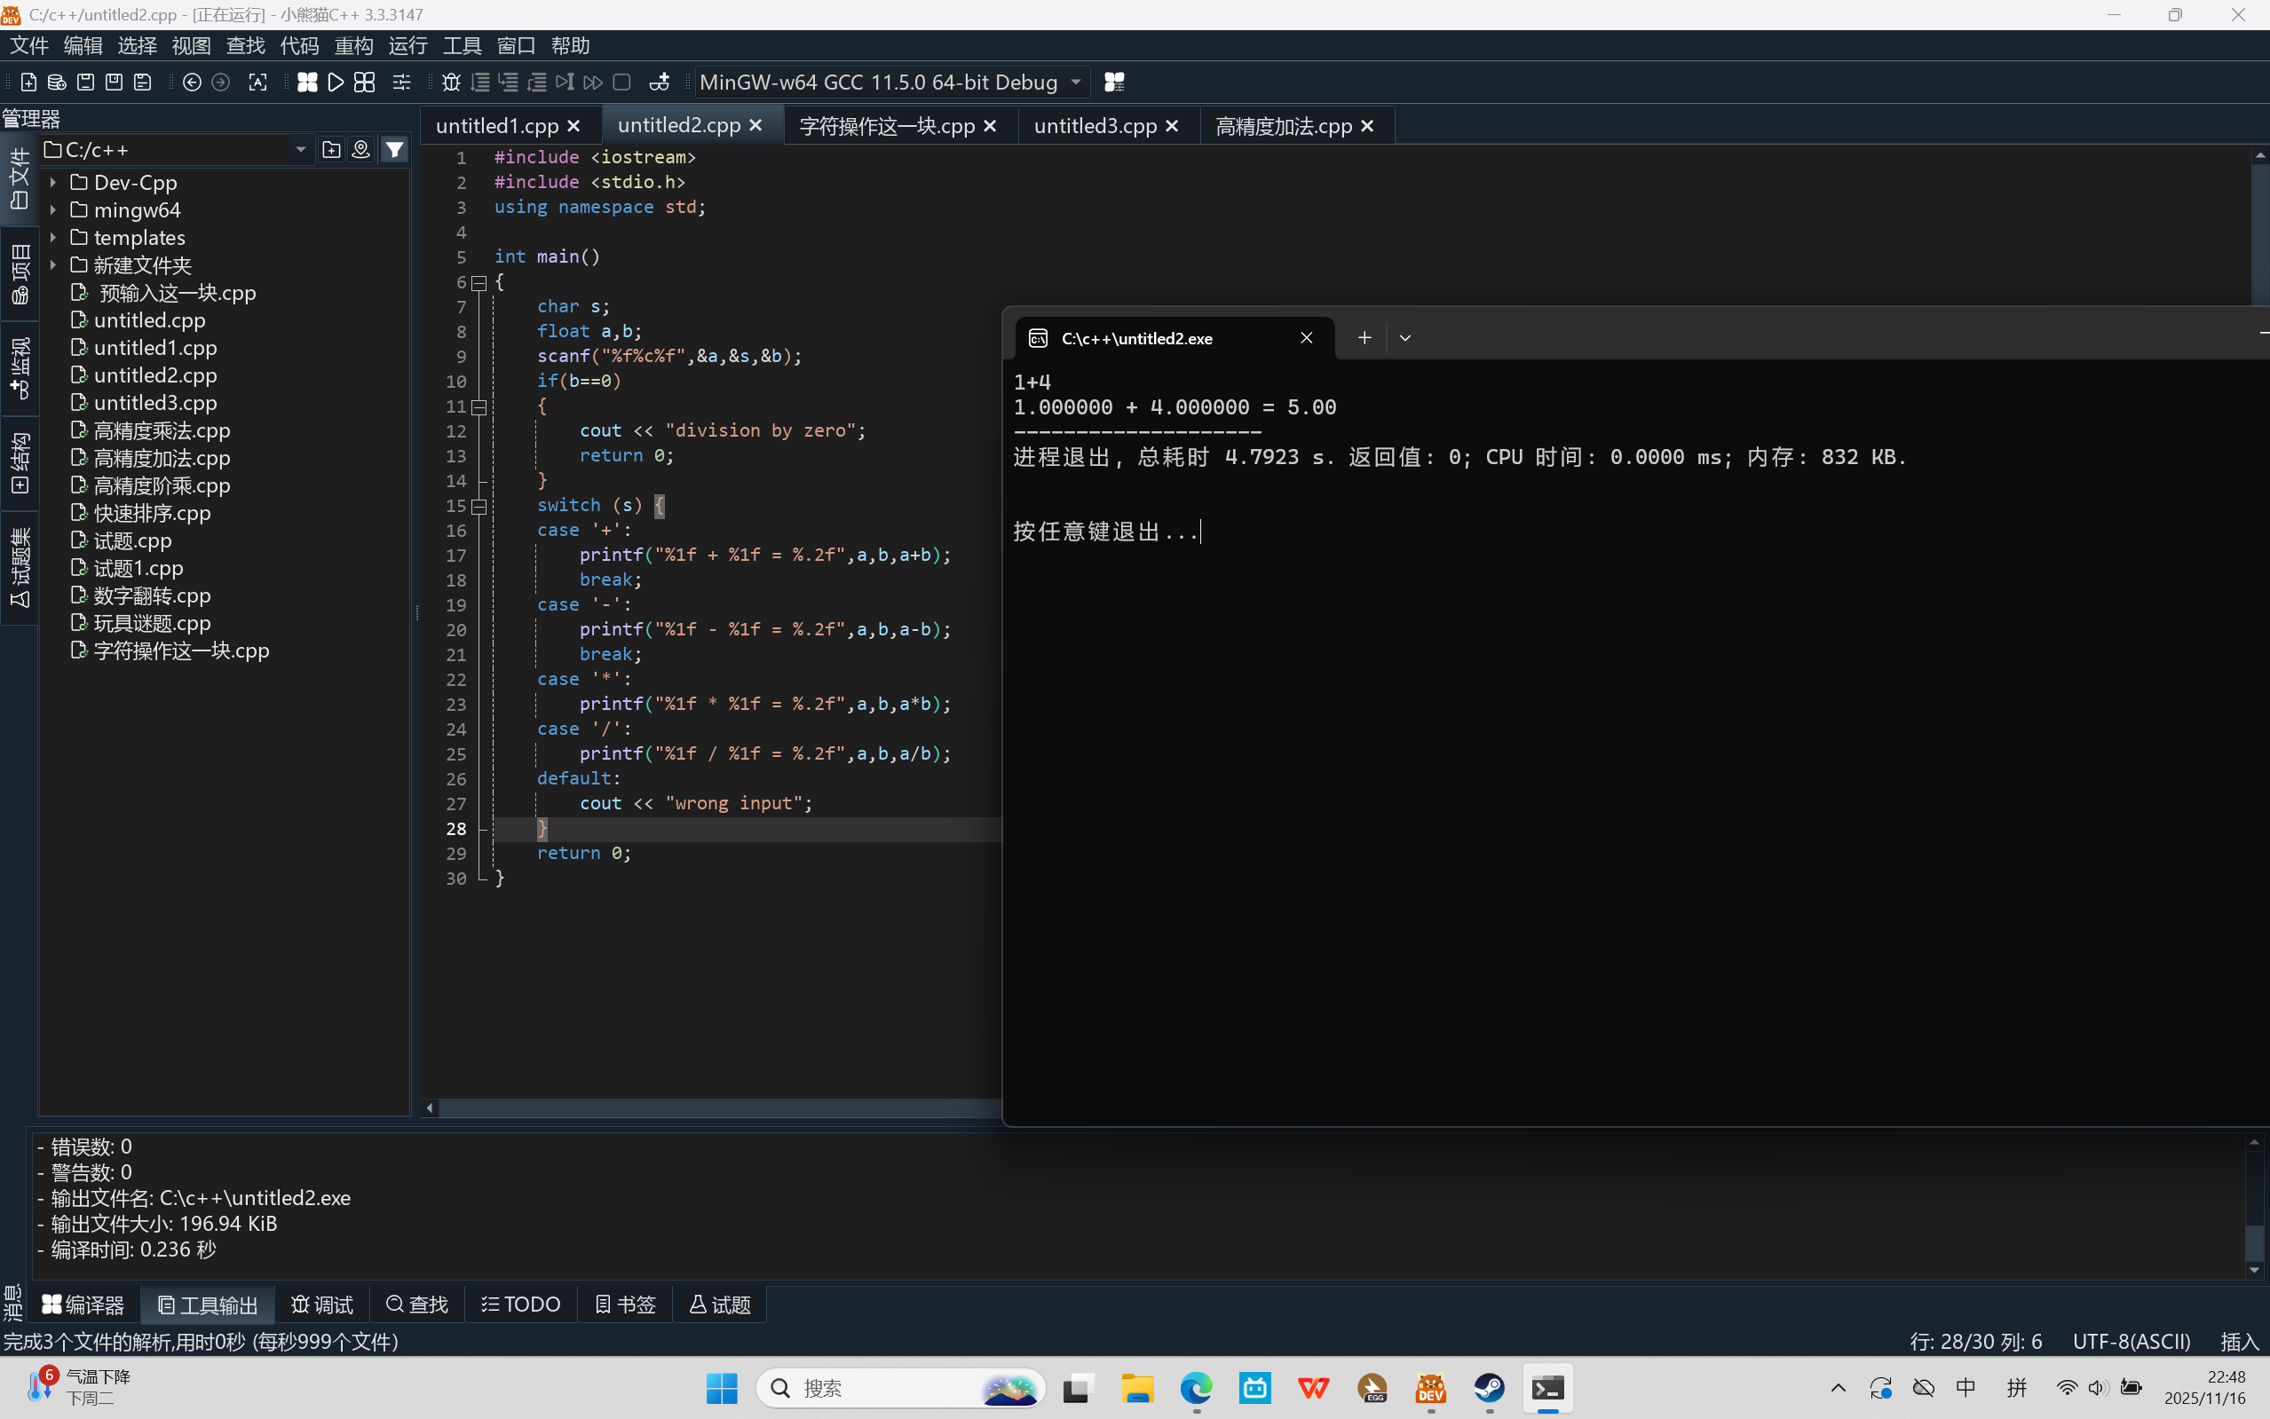The image size is (2270, 1419).
Task: Expand the Dev-Cpp folder in tree
Action: 53,183
